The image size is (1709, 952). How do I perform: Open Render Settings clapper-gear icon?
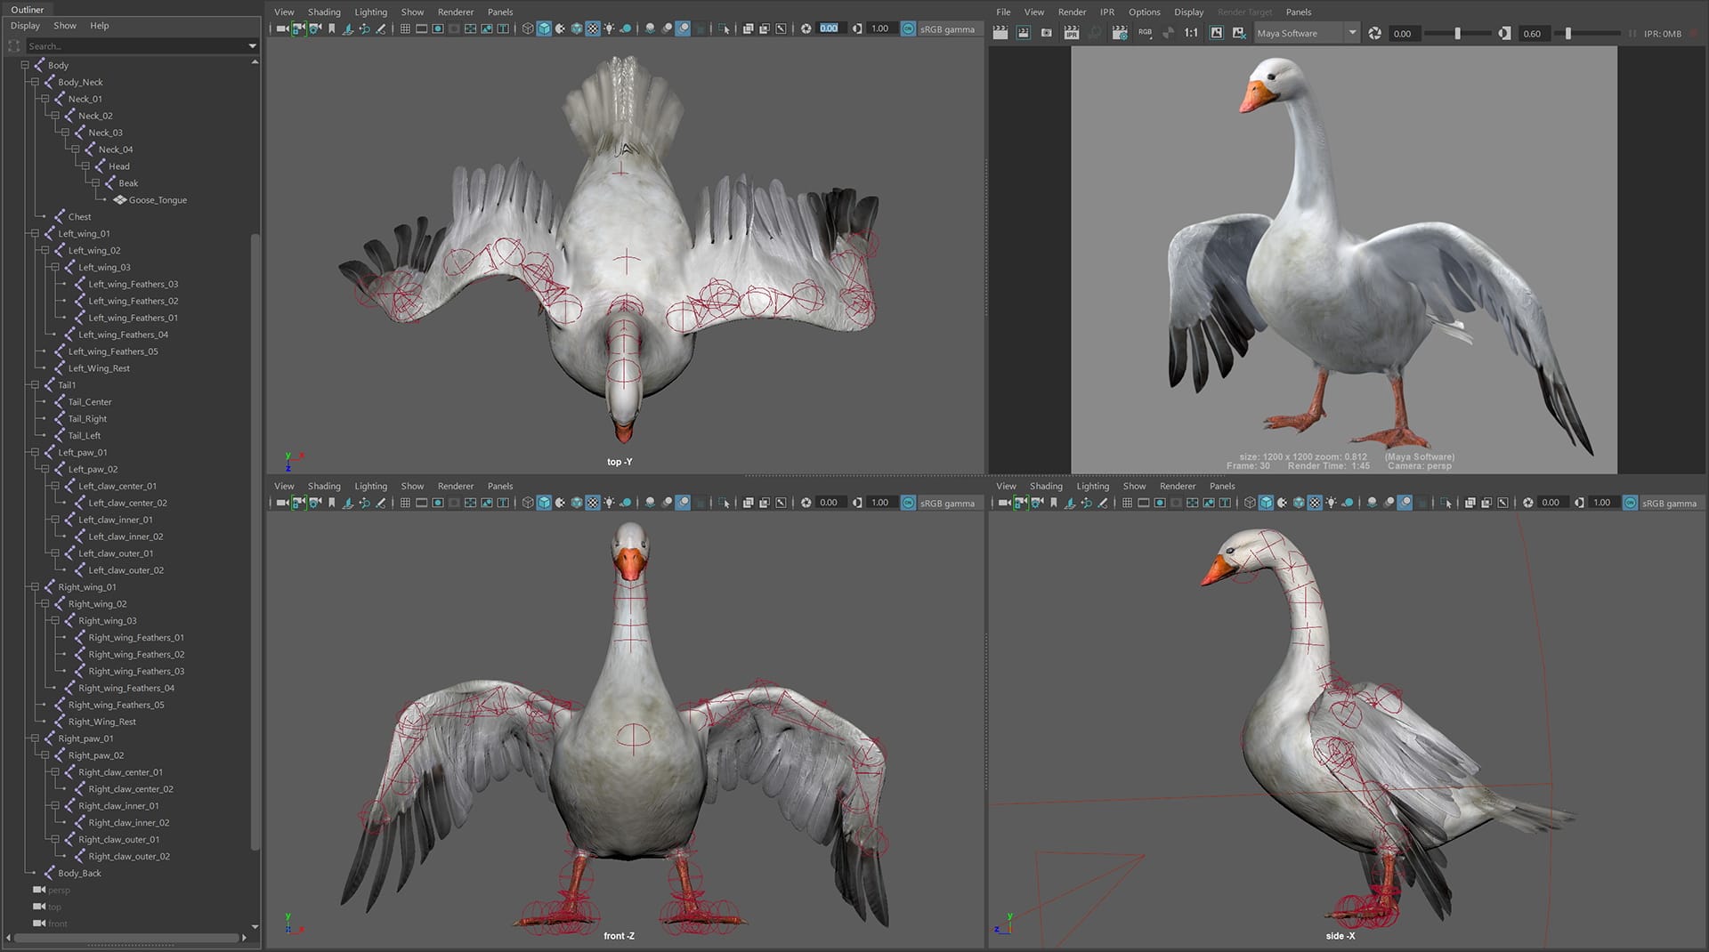pos(1120,33)
